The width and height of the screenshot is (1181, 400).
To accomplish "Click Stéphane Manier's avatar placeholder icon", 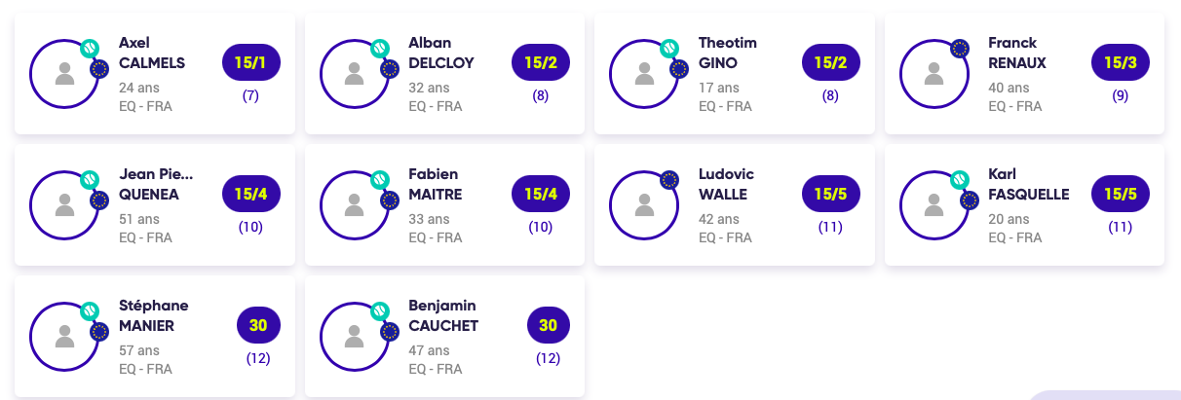I will click(64, 336).
